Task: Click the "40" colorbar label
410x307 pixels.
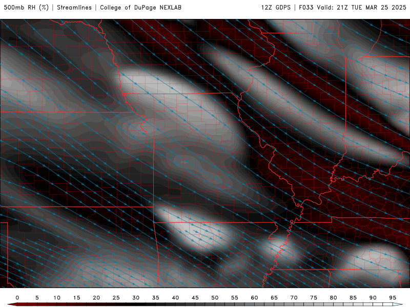Action: click(175, 298)
